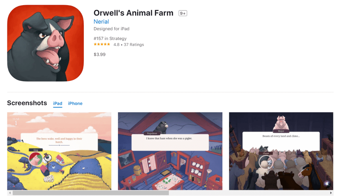Open the Napoleon farmhouse screenshot thumbnail

170,151
